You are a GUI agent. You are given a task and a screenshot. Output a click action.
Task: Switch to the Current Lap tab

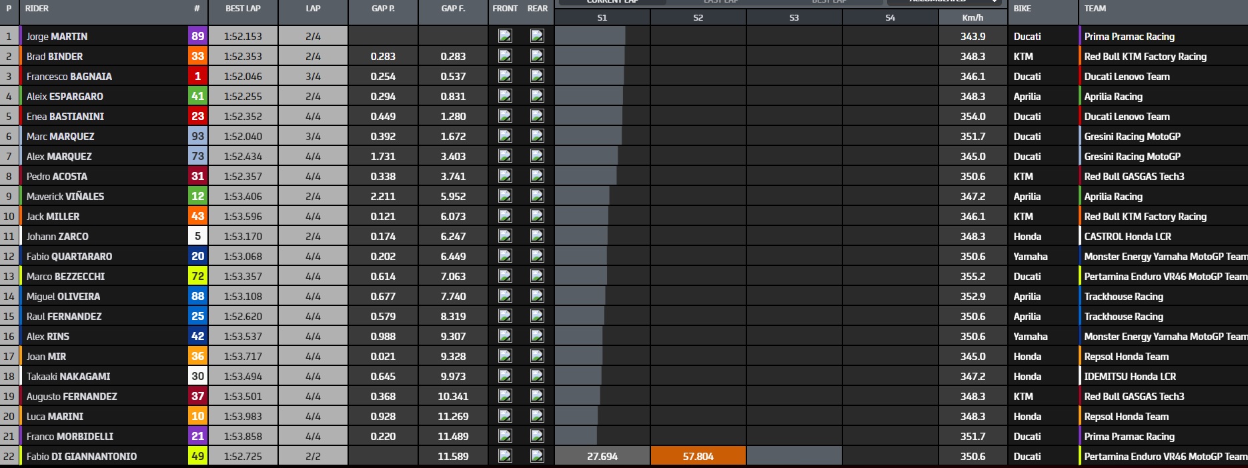(612, 2)
